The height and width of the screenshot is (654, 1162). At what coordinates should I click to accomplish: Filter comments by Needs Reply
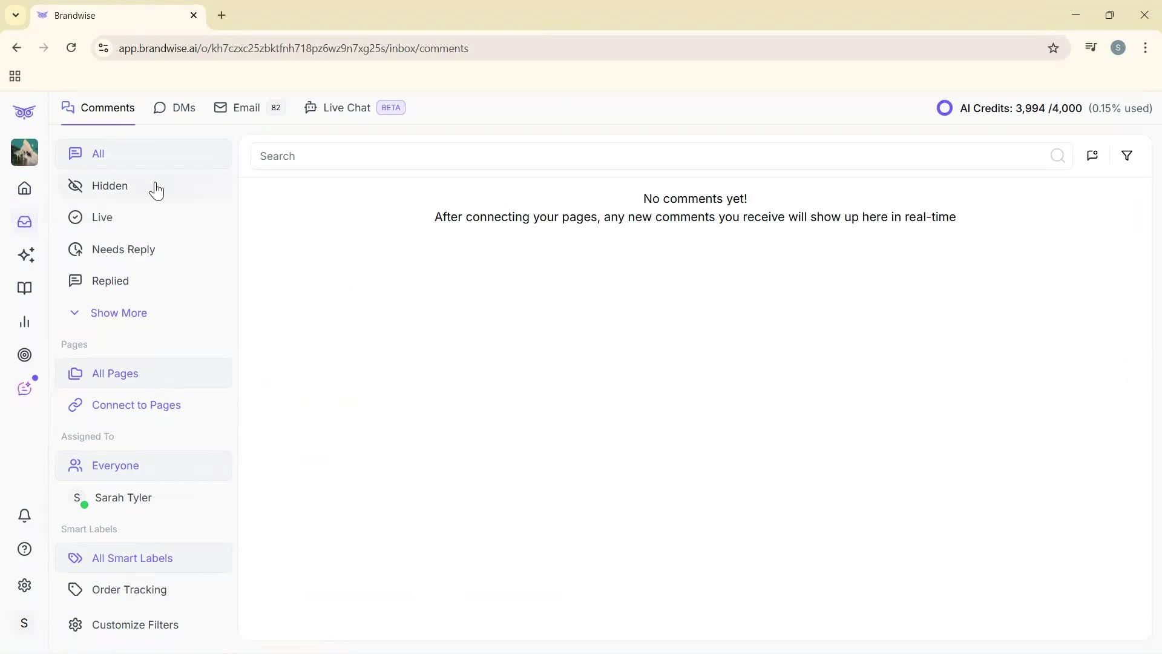click(x=124, y=249)
